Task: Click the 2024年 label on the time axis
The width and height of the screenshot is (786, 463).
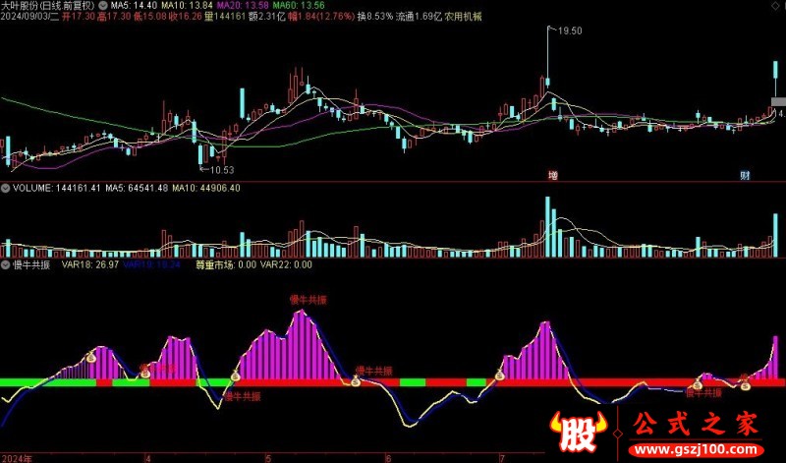Action: pyautogui.click(x=17, y=458)
